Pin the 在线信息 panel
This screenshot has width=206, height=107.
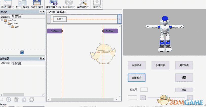coord(41,58)
